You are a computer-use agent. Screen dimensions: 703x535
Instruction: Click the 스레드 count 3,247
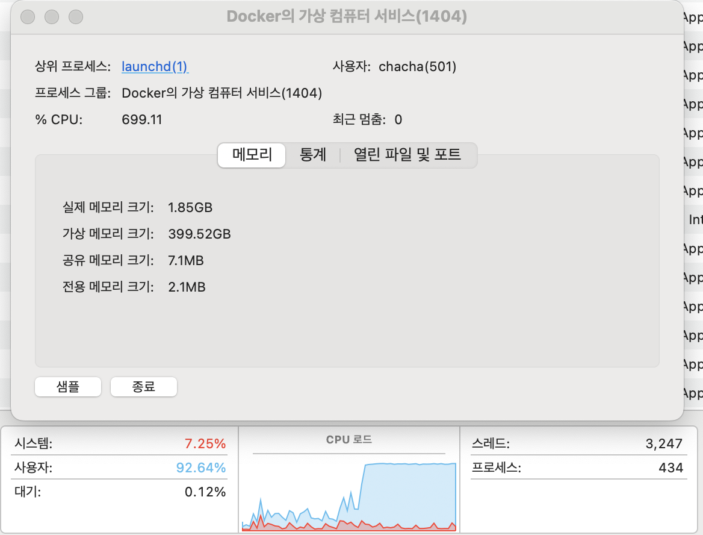click(663, 443)
